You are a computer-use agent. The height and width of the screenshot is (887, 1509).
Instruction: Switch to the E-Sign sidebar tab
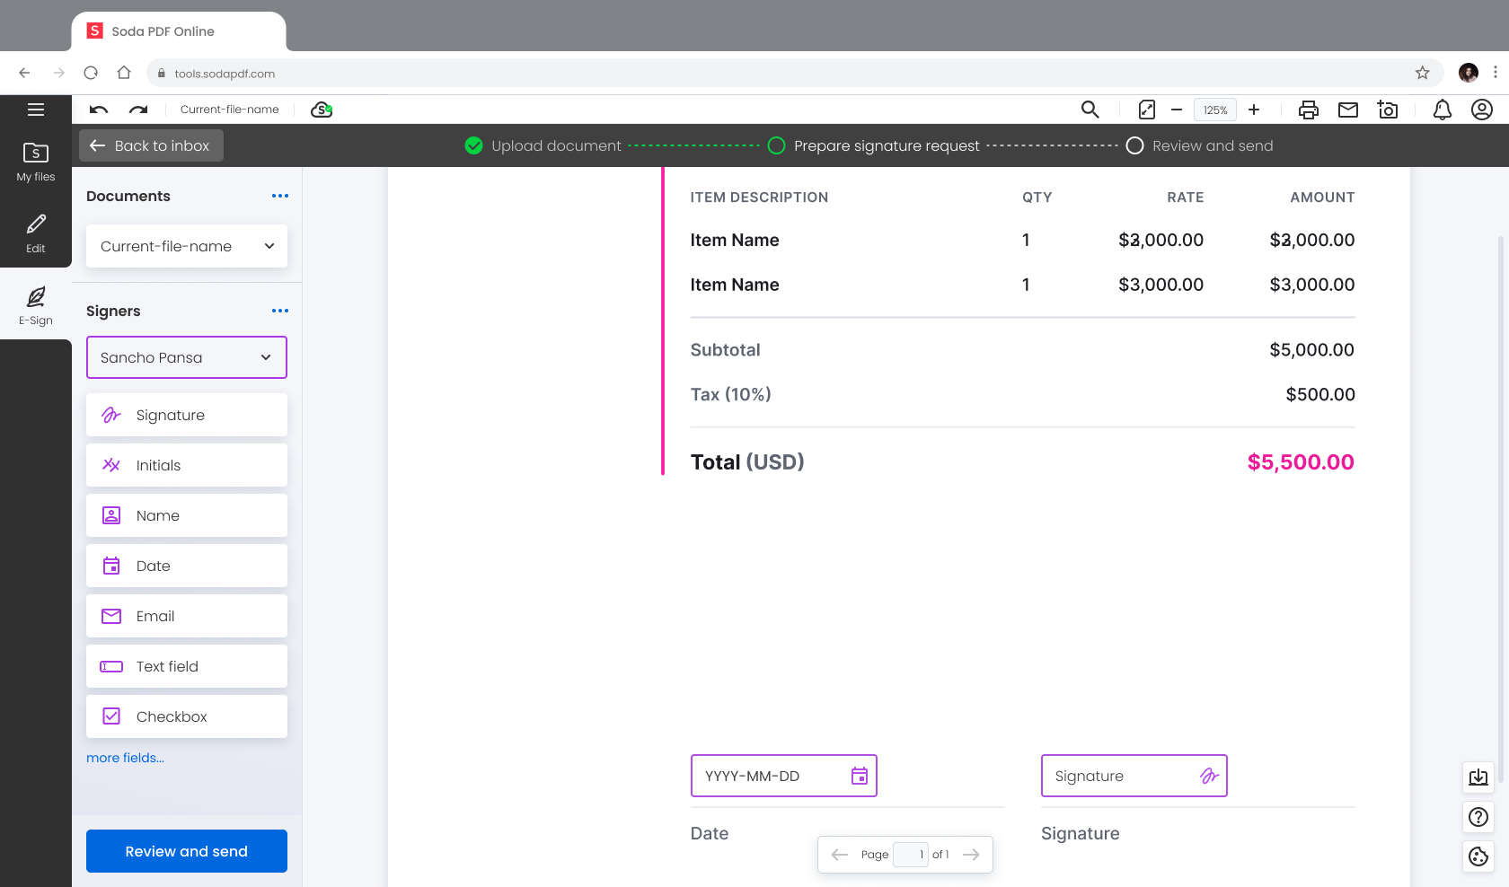[36, 305]
